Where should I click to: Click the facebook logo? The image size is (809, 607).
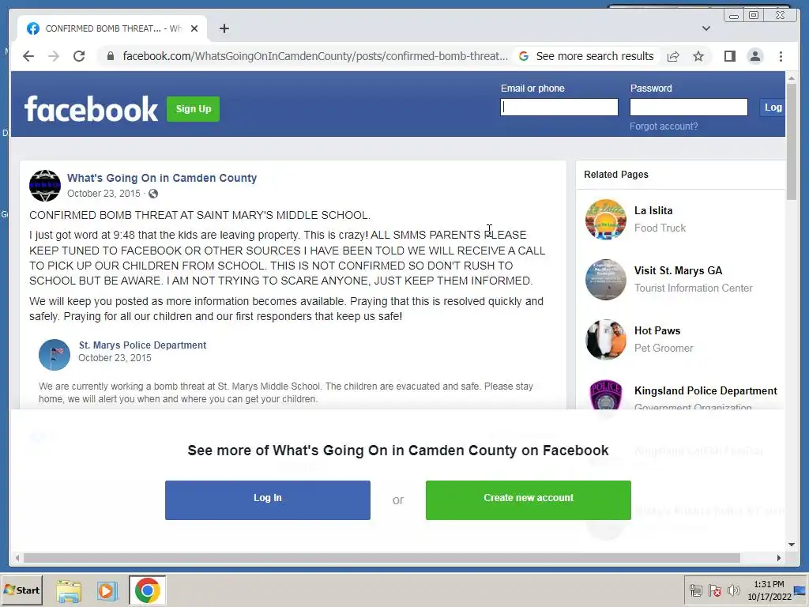(91, 109)
